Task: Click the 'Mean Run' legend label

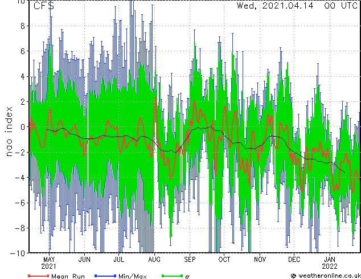Action: pyautogui.click(x=68, y=276)
